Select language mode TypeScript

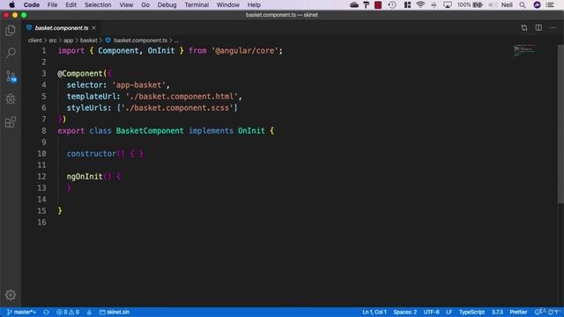click(x=471, y=312)
